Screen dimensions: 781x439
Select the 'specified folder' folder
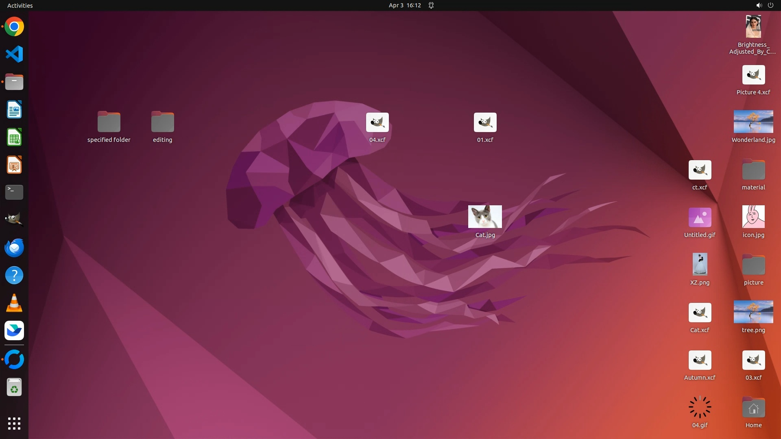[x=109, y=122]
